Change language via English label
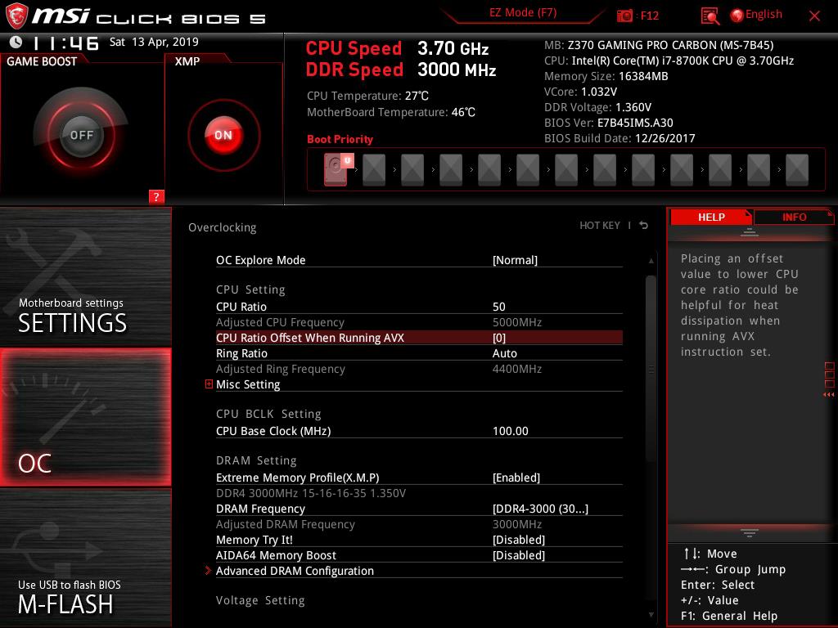The image size is (838, 628). click(x=764, y=15)
